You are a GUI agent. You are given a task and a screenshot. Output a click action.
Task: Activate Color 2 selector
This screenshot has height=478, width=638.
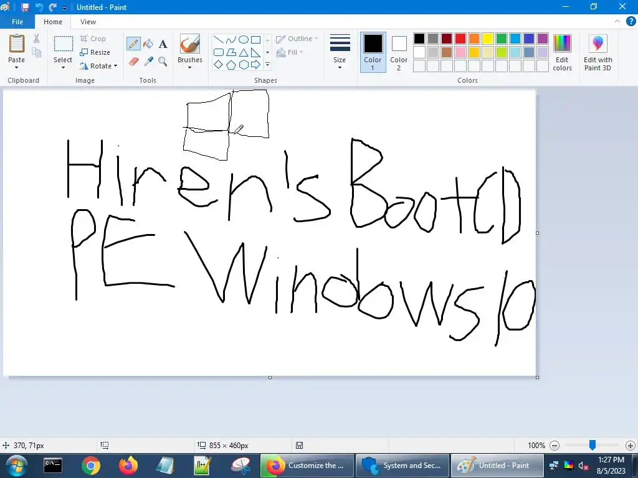(x=399, y=52)
